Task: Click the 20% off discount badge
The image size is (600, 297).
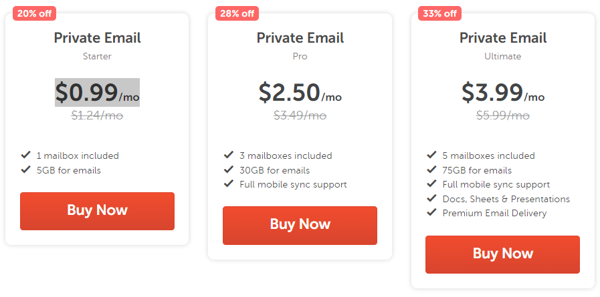Action: tap(34, 13)
